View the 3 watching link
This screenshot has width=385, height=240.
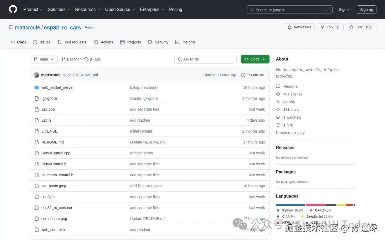(x=289, y=117)
